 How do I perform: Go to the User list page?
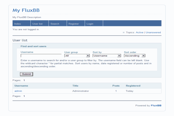(x=37, y=24)
